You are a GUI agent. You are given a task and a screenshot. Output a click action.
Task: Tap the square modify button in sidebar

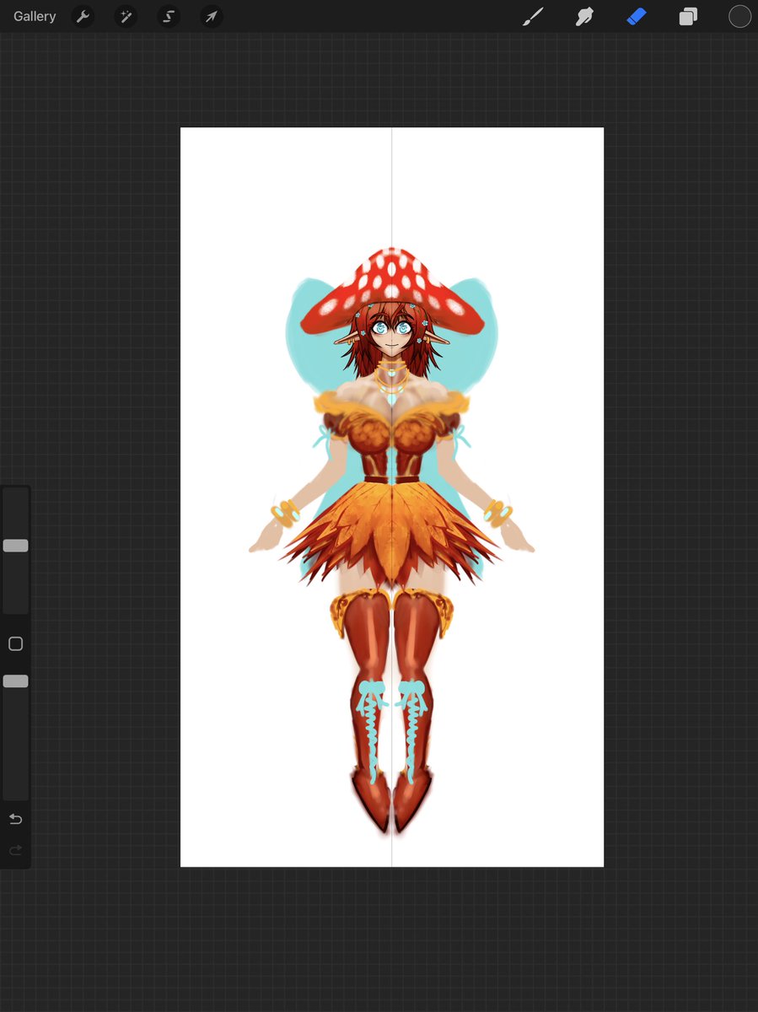[x=15, y=643]
